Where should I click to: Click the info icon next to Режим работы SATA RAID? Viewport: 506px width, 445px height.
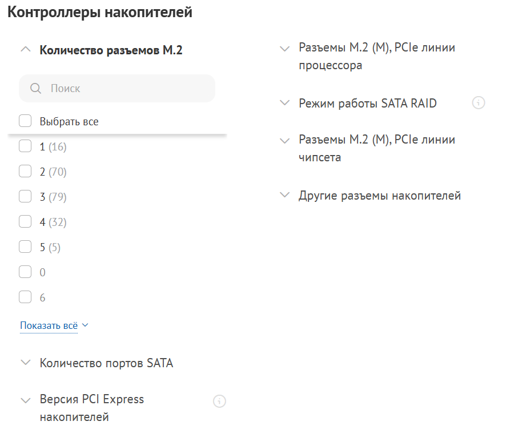tap(479, 103)
